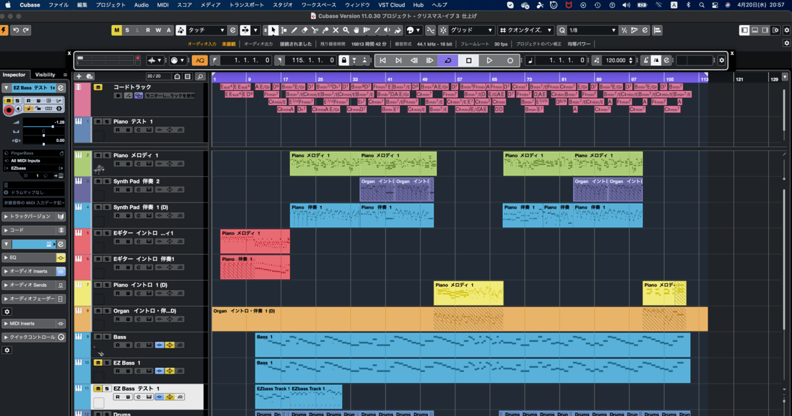This screenshot has width=792, height=416.
Task: Solo the EZ Bass テスト 1 track
Action: (107, 388)
